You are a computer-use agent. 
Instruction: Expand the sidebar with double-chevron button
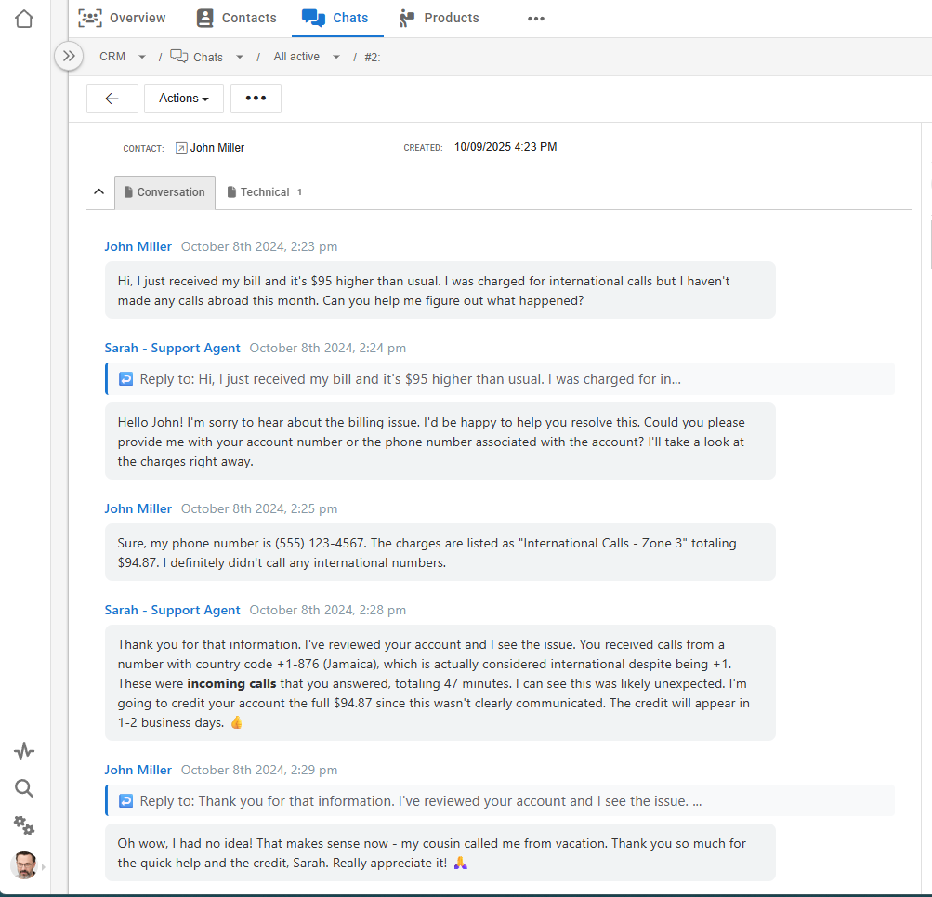(68, 56)
